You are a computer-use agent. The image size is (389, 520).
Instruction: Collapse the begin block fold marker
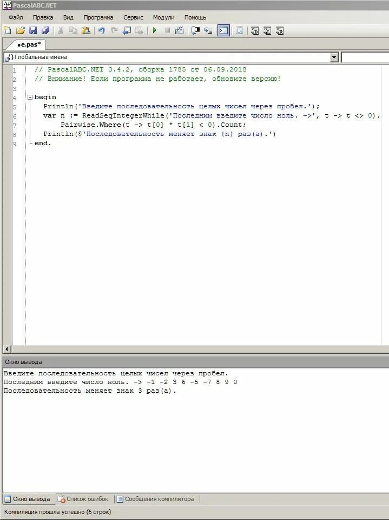[x=30, y=97]
